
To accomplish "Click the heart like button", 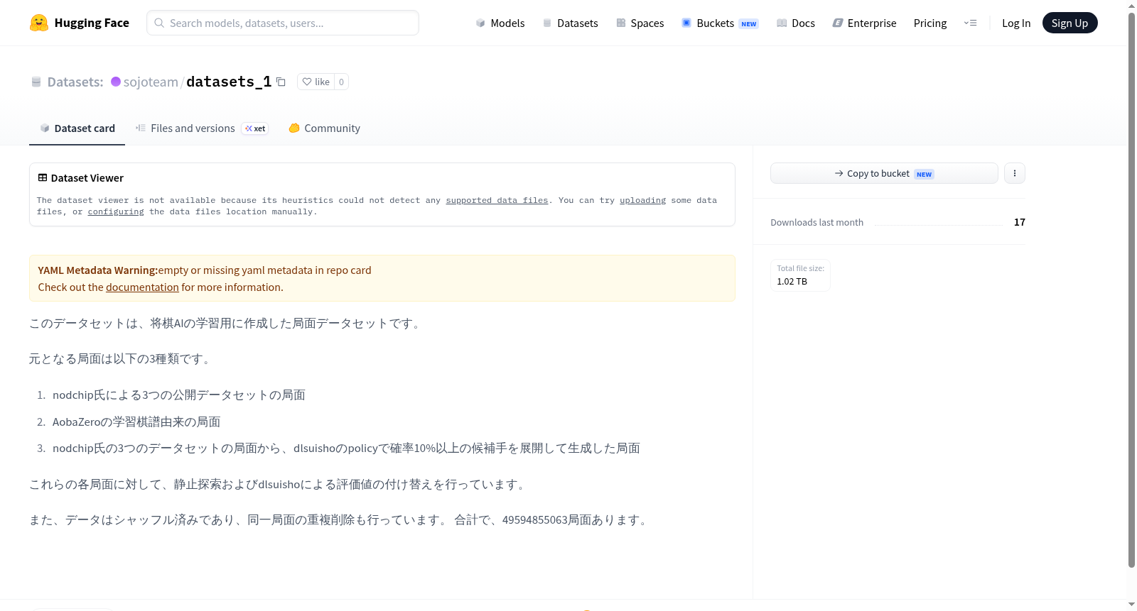I will pyautogui.click(x=316, y=82).
